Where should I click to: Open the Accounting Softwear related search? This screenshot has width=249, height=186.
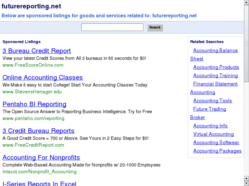click(x=216, y=143)
